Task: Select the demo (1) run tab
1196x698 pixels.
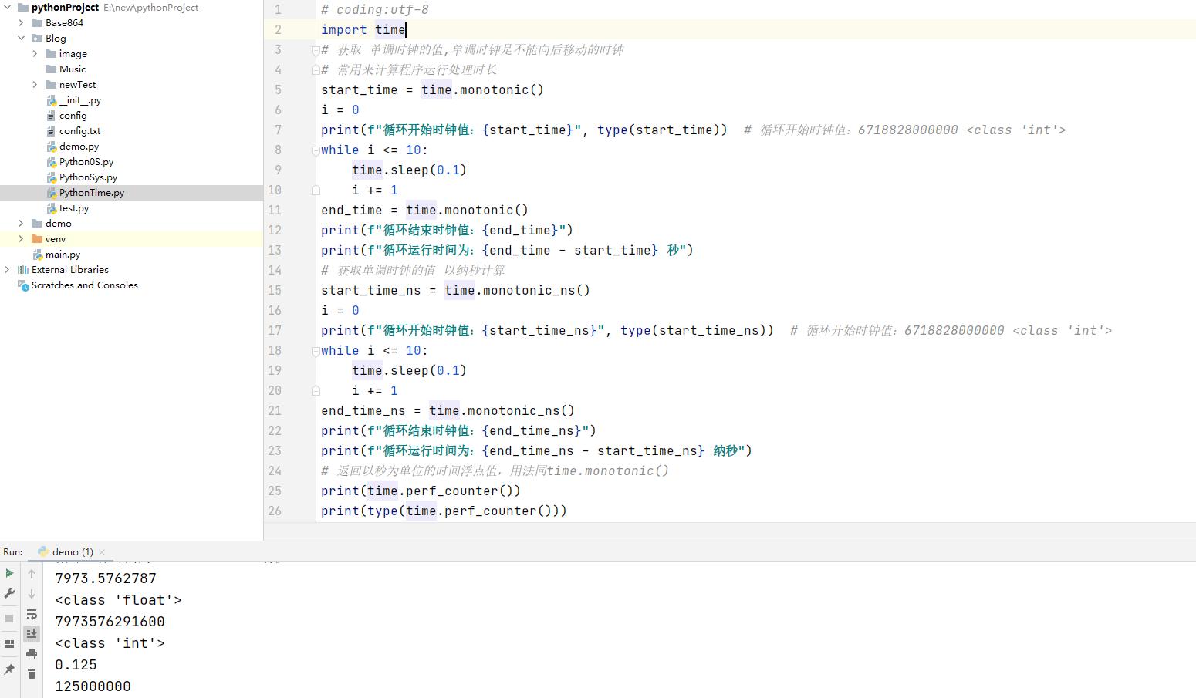Action: pos(72,552)
